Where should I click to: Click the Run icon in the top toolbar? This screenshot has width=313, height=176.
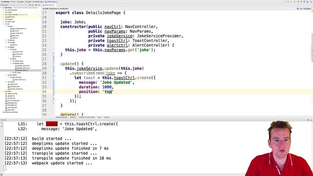coord(285,2)
